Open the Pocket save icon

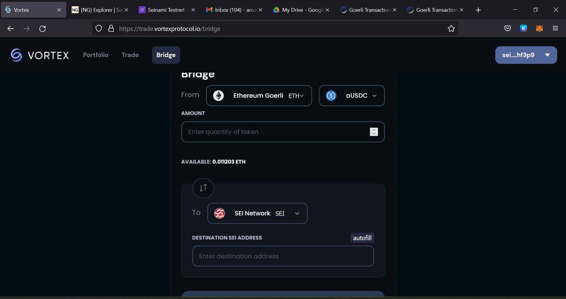[508, 28]
